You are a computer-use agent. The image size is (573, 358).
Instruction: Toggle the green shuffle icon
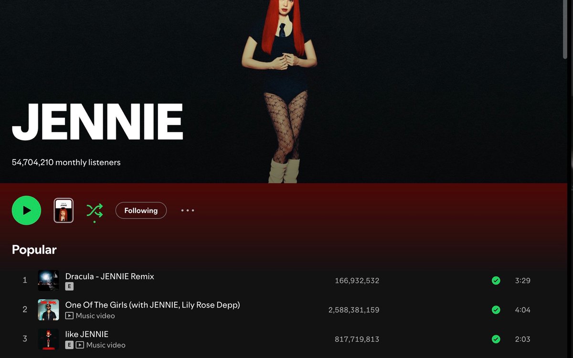click(95, 211)
